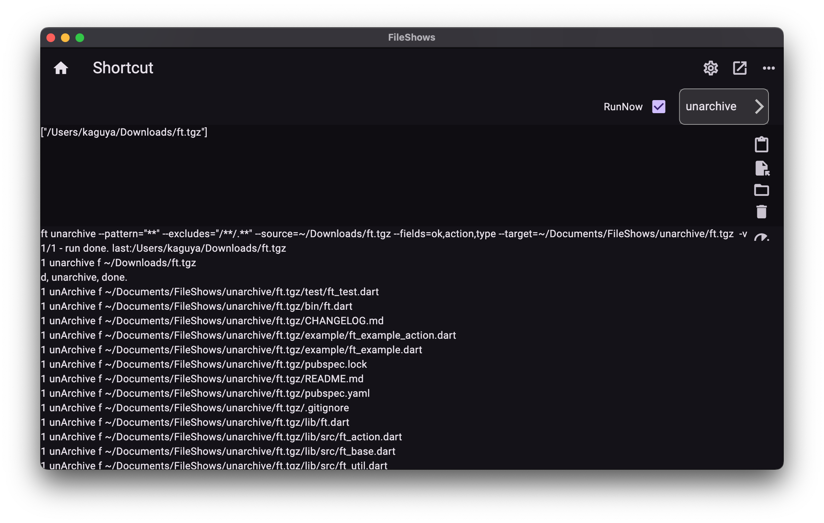Viewport: 824px width, 523px height.
Task: Click the Shortcut page title
Action: tap(123, 68)
